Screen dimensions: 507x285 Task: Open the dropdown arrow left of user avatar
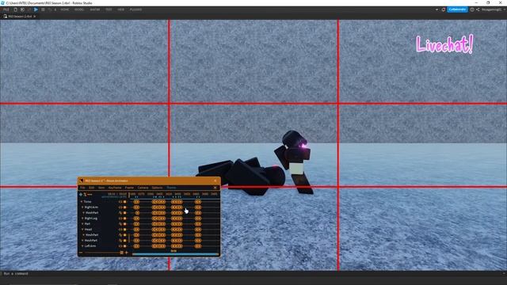click(436, 9)
